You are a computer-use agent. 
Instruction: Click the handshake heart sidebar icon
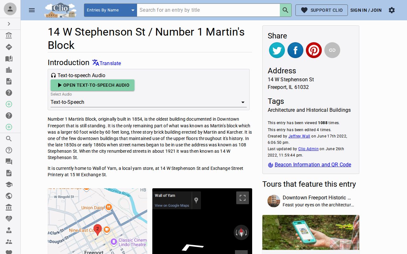[9, 219]
